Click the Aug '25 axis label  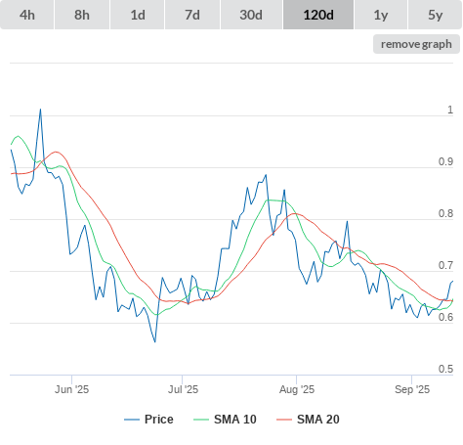tap(297, 389)
